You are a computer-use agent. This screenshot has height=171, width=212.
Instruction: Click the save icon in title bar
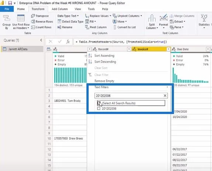point(10,3)
